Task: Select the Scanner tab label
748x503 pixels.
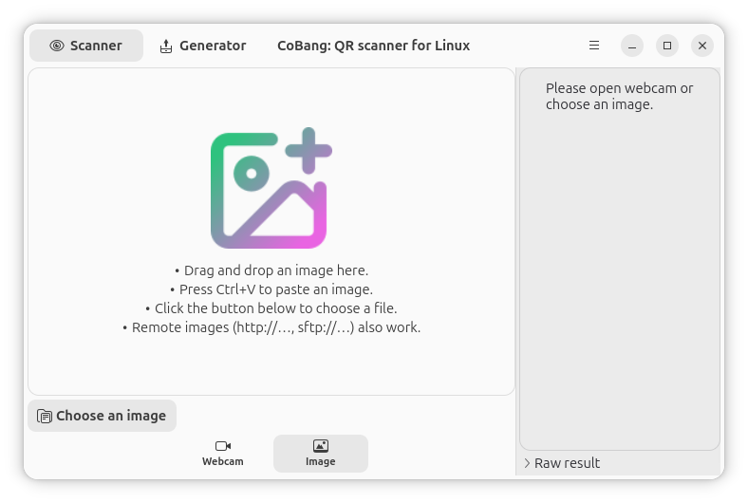Action: coord(96,46)
